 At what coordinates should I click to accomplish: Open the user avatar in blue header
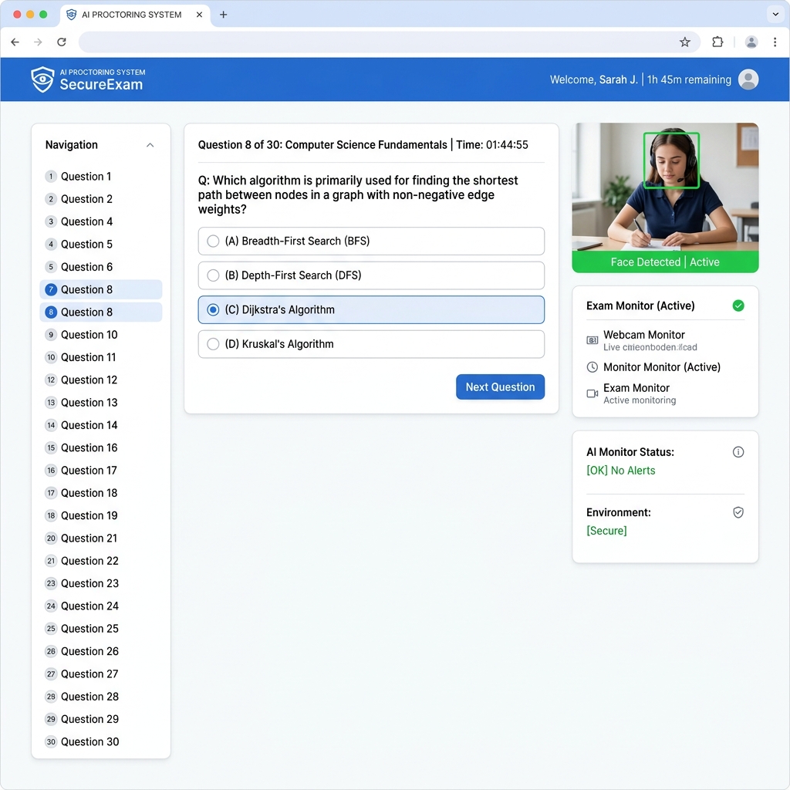click(748, 79)
